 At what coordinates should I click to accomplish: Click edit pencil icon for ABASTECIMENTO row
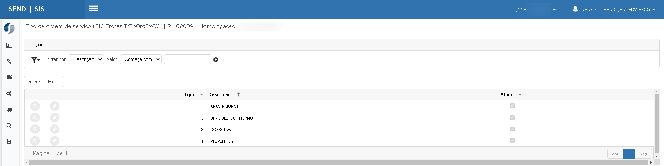coord(54,106)
